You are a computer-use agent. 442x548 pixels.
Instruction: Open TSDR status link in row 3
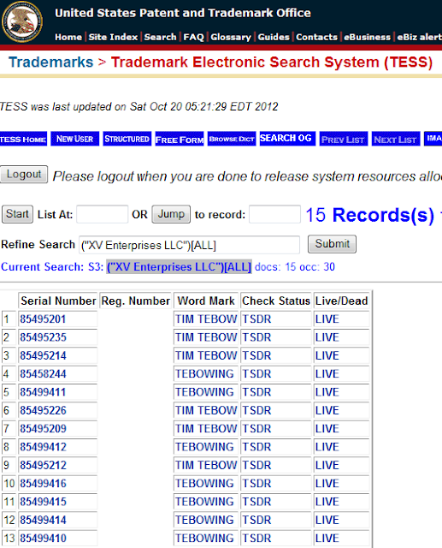point(256,355)
